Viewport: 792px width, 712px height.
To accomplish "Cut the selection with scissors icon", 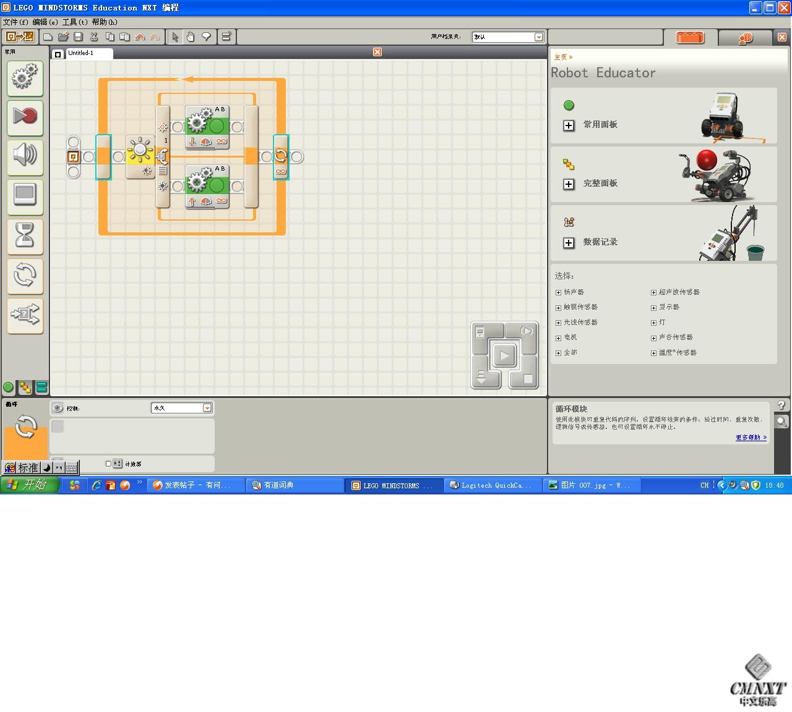I will (94, 37).
